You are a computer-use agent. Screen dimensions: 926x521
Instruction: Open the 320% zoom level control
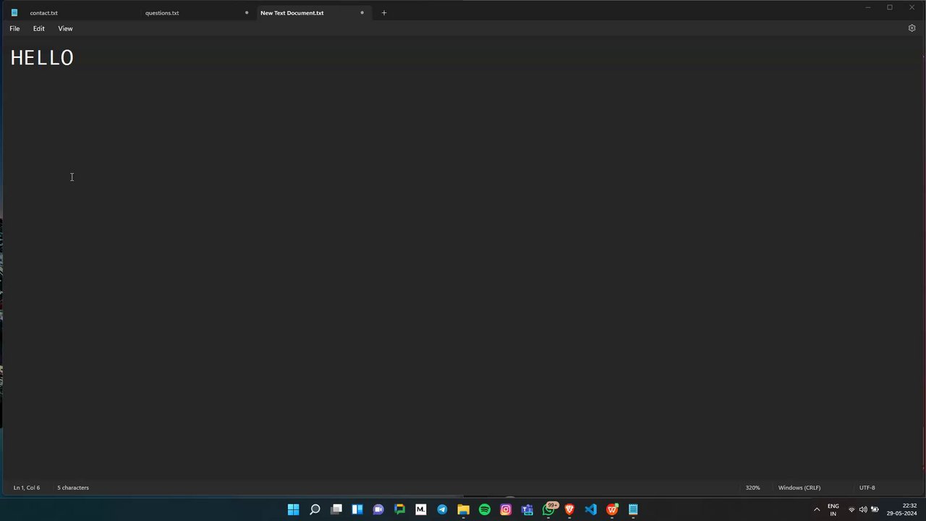[x=753, y=488]
